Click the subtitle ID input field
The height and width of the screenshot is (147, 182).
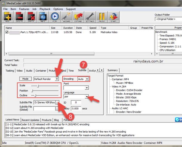point(76,102)
